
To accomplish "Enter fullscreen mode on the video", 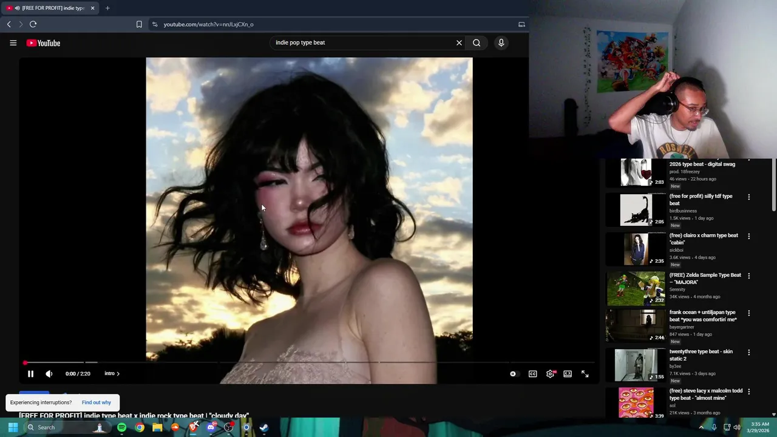I will tap(585, 374).
